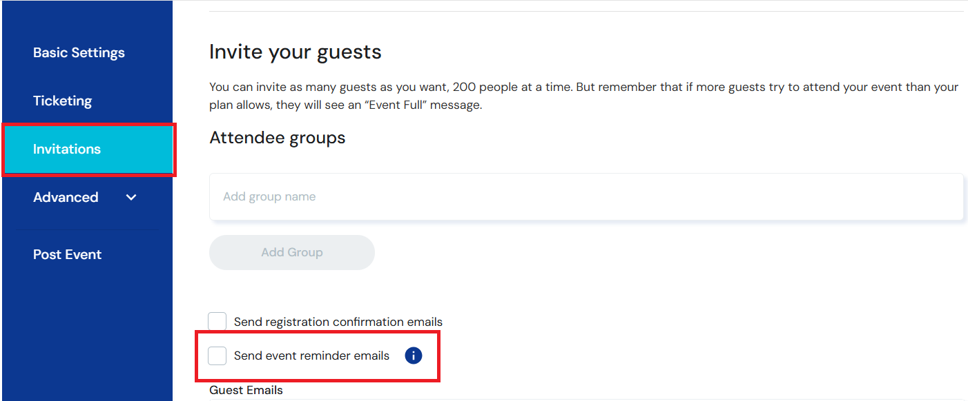Click the Guest Emails label
Screen dimensions: 968x401
point(245,389)
